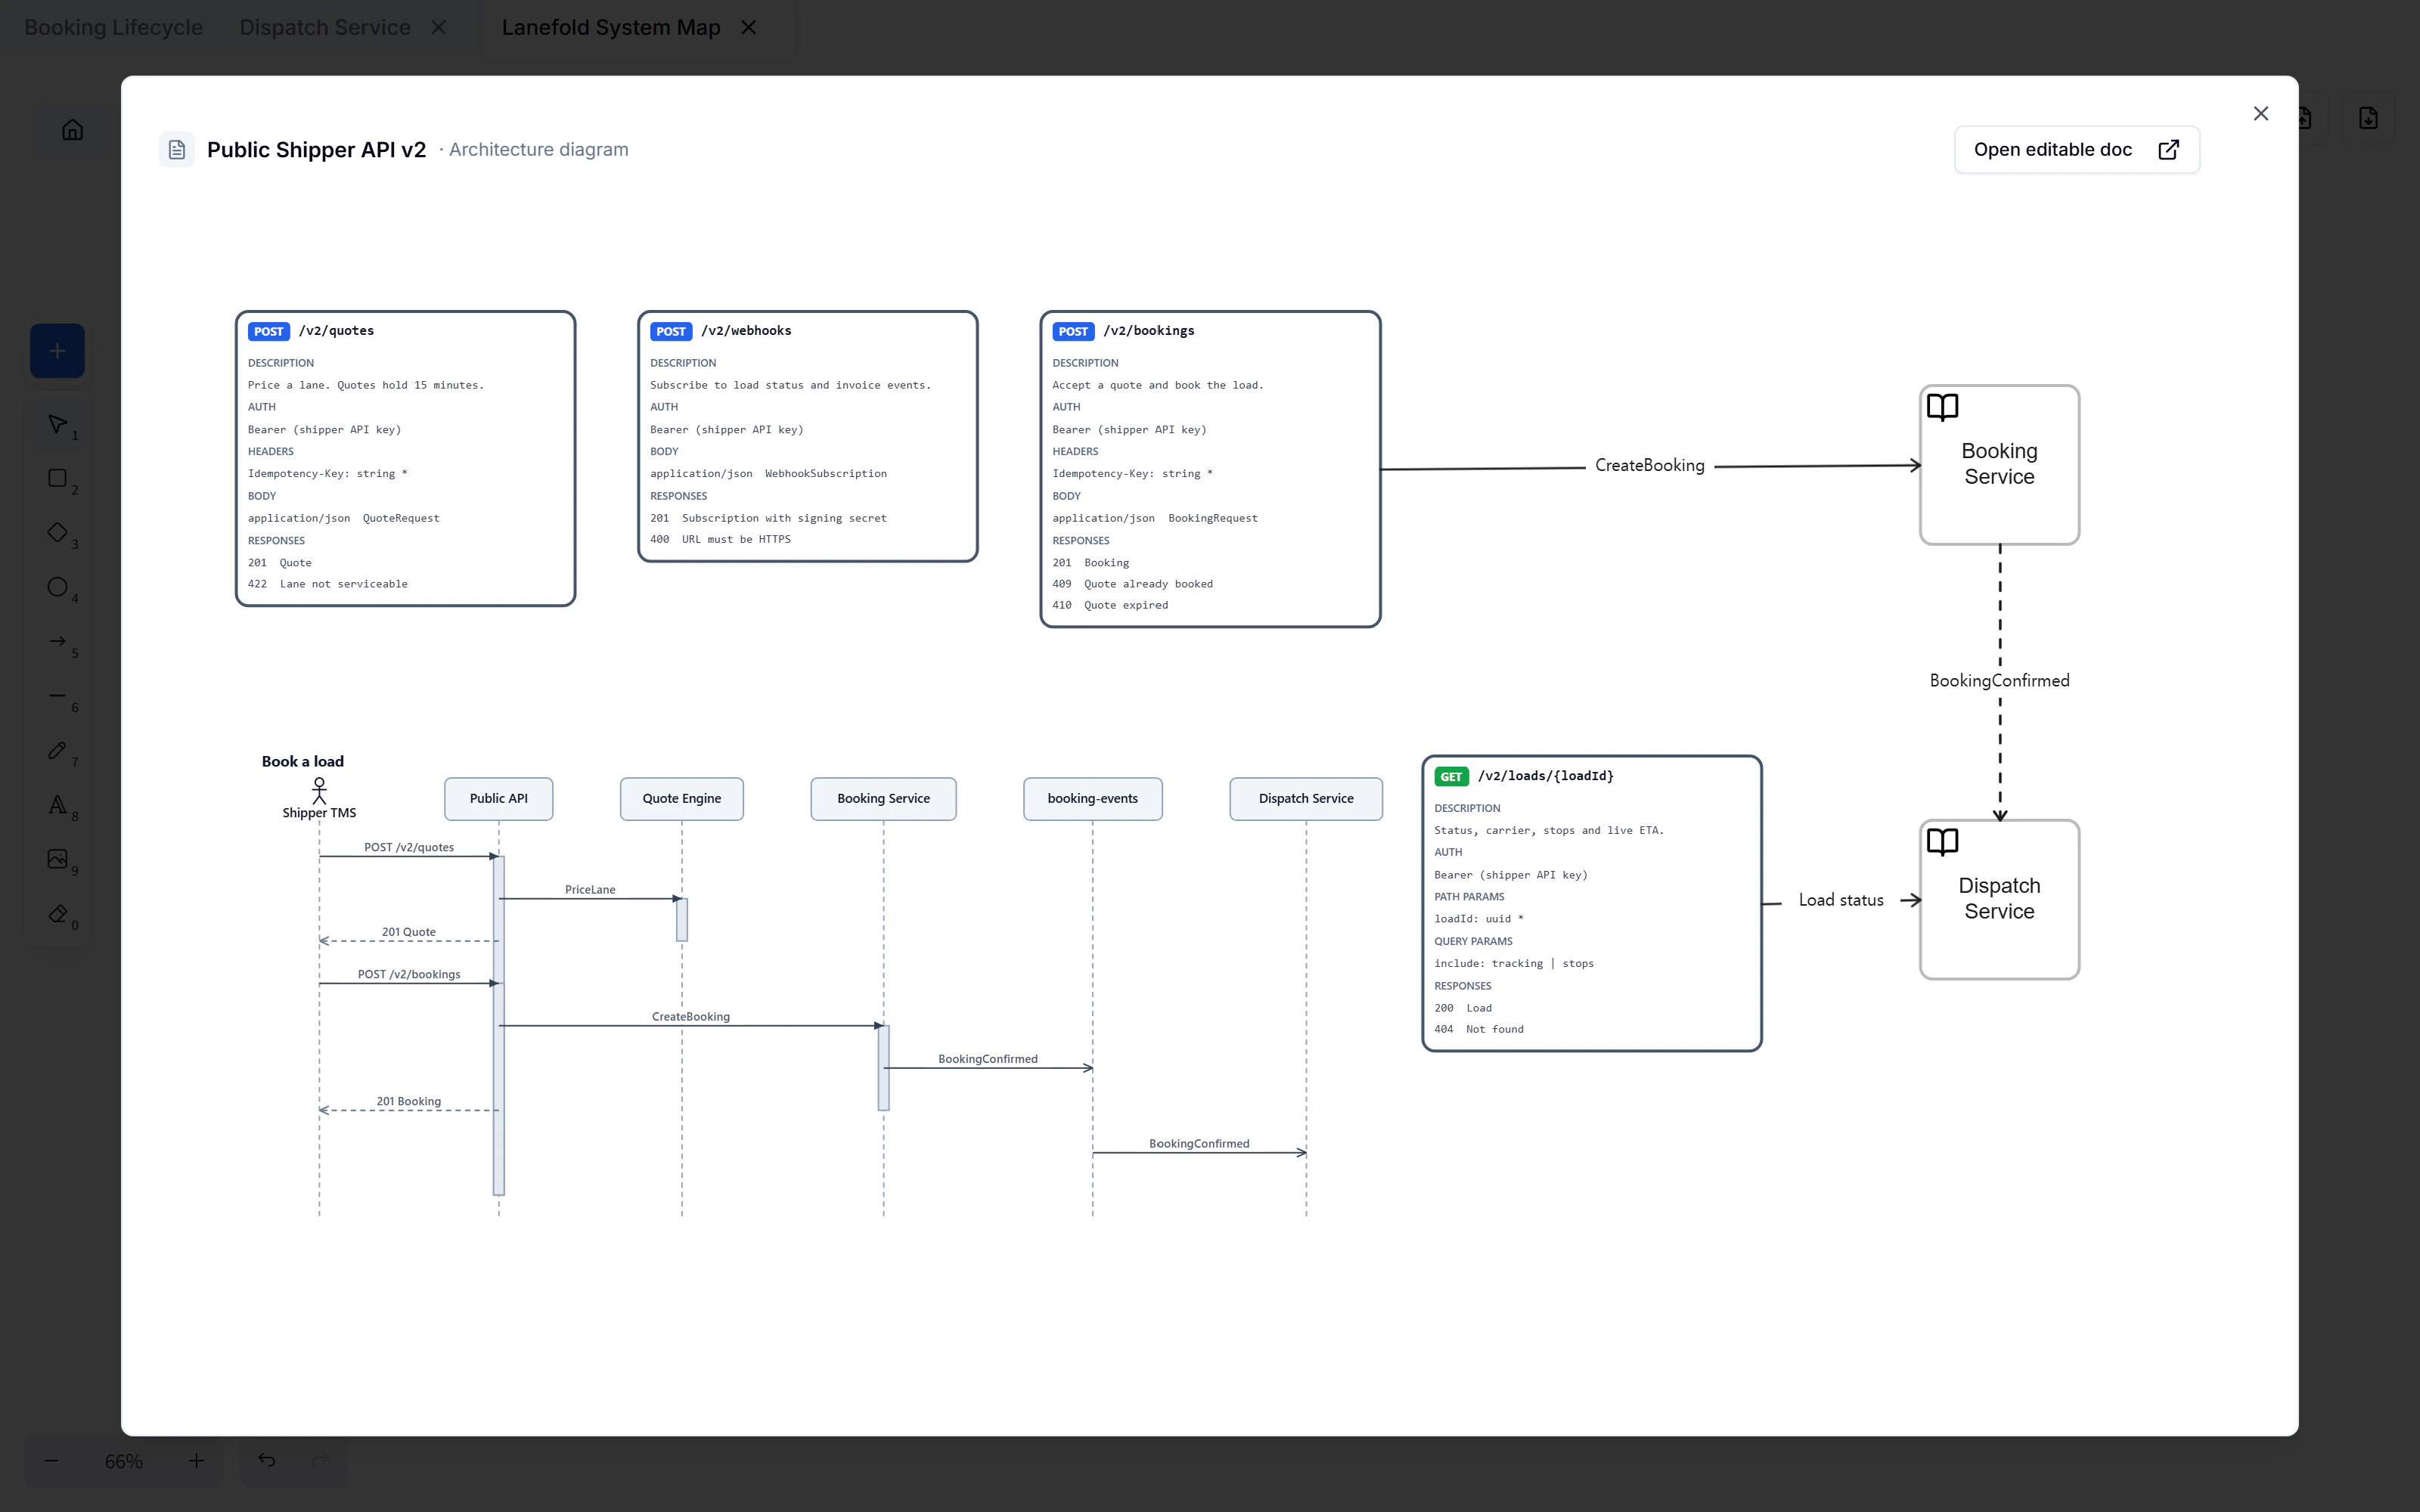Click the blue plus add button in the sidebar
Image resolution: width=2420 pixels, height=1512 pixels.
pos(57,351)
